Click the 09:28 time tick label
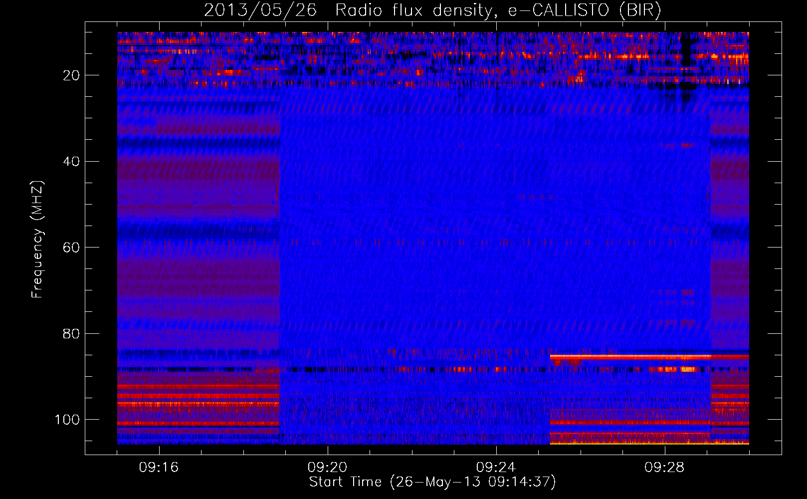 (x=664, y=467)
